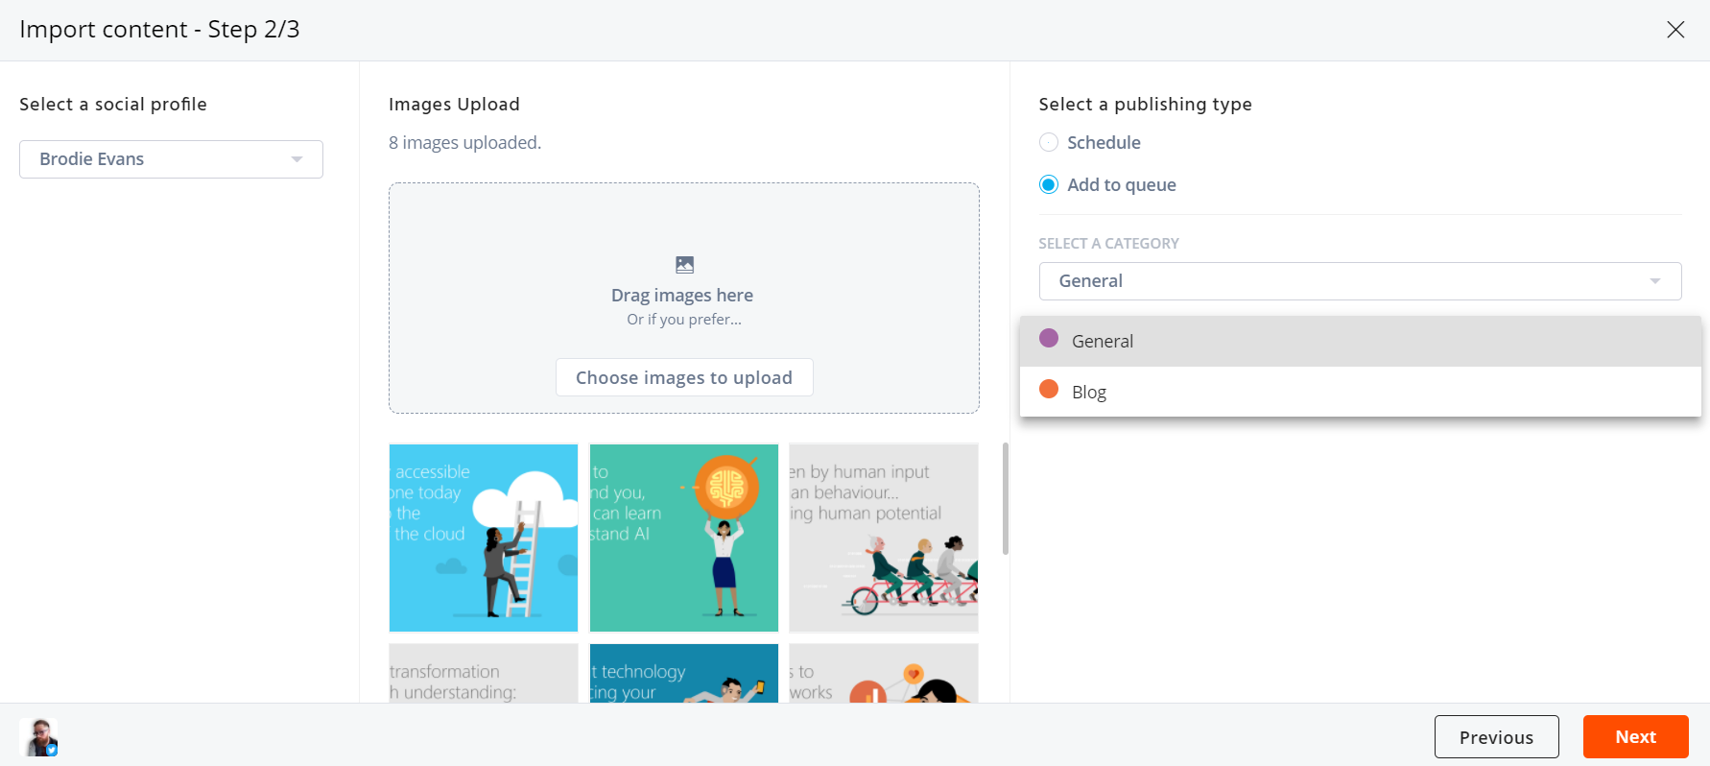Select the cloud ladder image thumbnail
This screenshot has width=1710, height=766.
pos(484,538)
